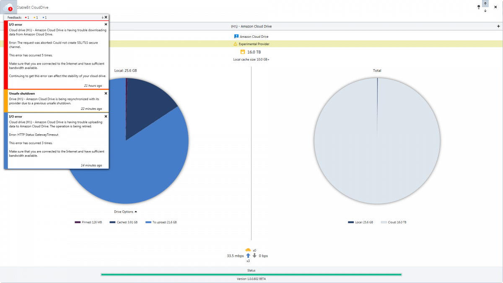Click the '22 minutes ago' timestamp
503x283 pixels.
coord(91,109)
